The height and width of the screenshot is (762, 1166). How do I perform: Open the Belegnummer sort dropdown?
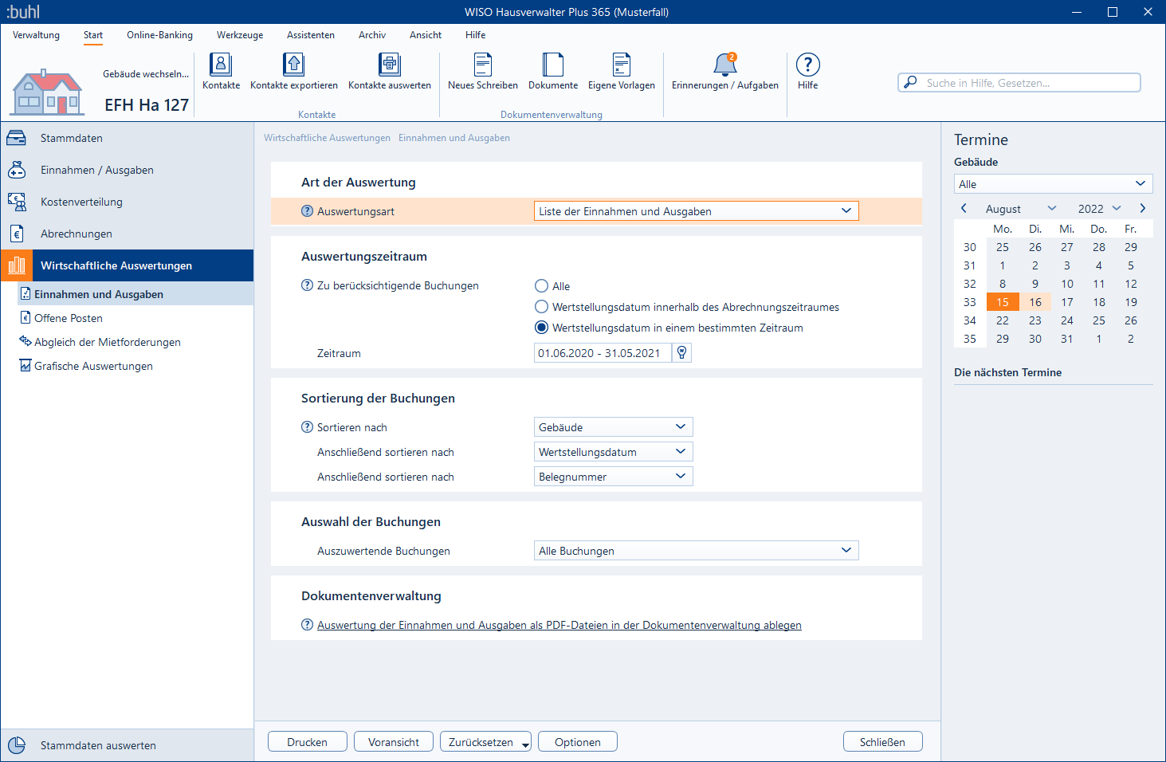(613, 477)
